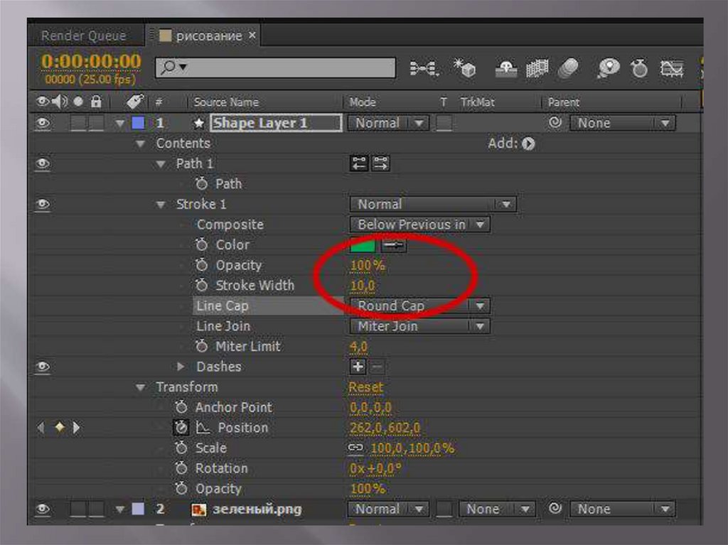
Task: Toggle the Scale constrain proportions link
Action: [355, 447]
